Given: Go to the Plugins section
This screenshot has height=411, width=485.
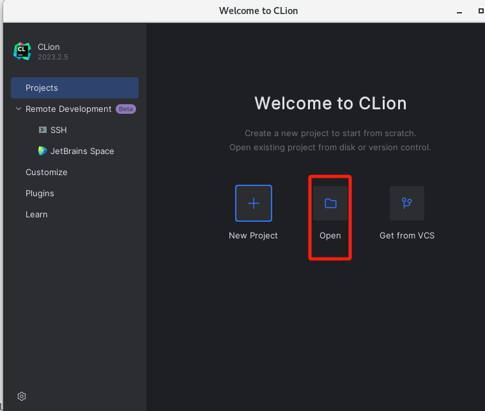Looking at the screenshot, I should [x=40, y=194].
